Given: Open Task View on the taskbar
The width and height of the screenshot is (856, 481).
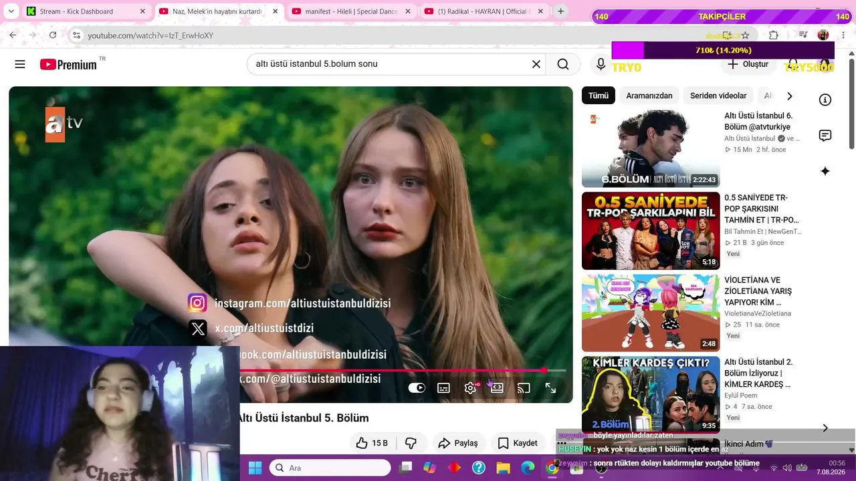Looking at the screenshot, I should (405, 468).
